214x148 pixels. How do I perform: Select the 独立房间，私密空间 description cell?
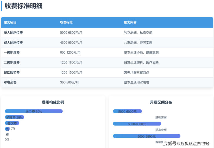(138, 33)
